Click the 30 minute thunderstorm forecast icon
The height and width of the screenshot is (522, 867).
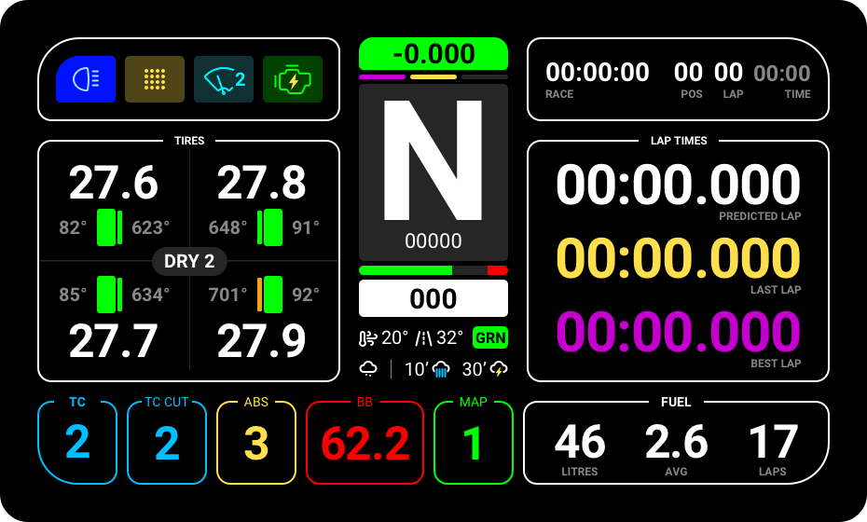(499, 369)
